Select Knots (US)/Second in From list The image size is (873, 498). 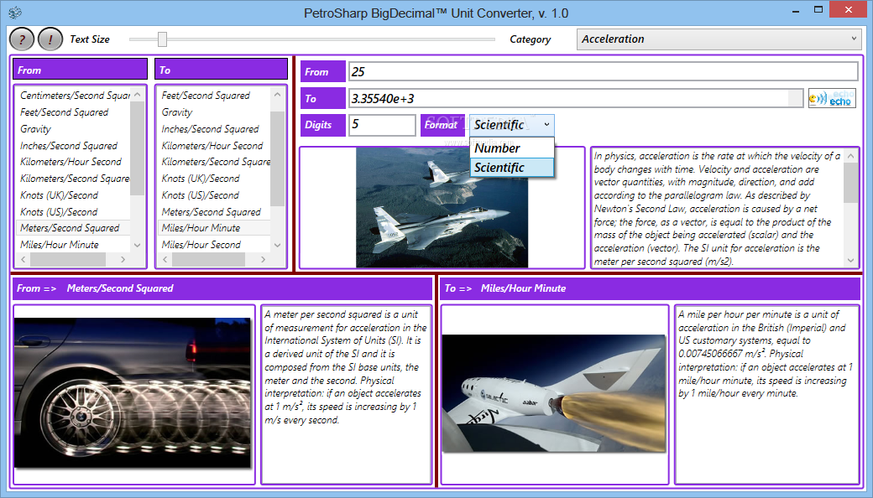pyautogui.click(x=73, y=212)
